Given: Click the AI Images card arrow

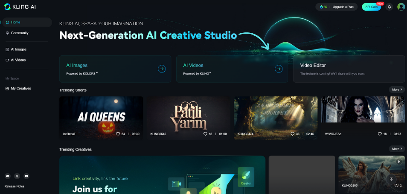Looking at the screenshot, I should tap(162, 69).
